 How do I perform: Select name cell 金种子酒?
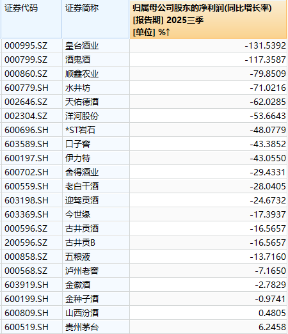pos(96,299)
